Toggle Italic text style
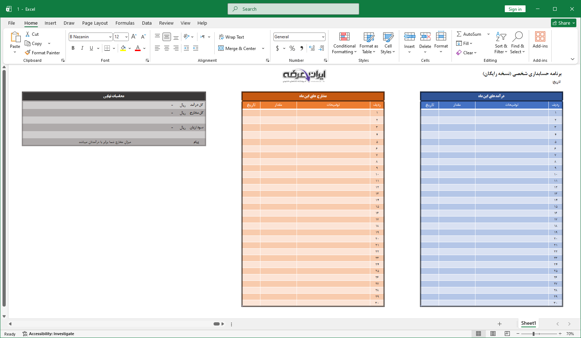Screen dimensions: 581x338 click(x=82, y=48)
